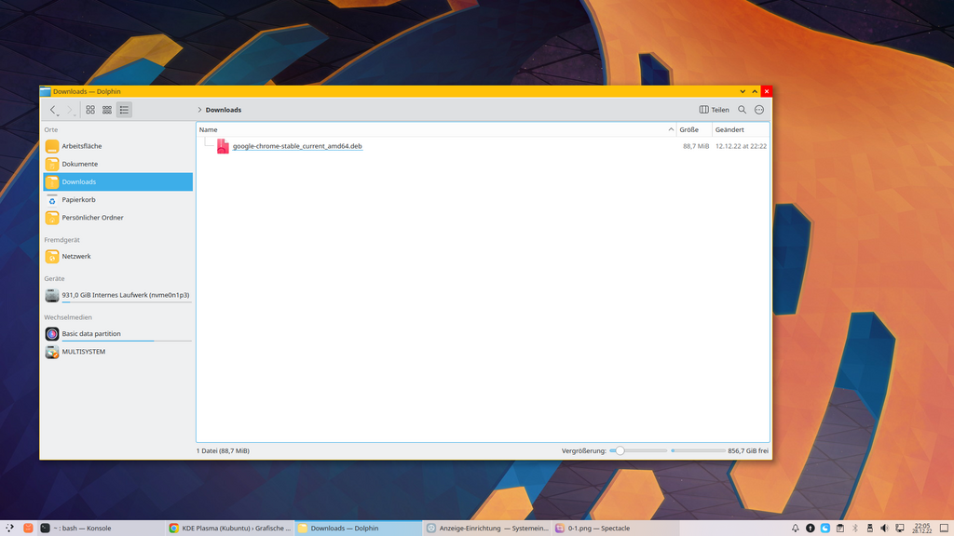The width and height of the screenshot is (954, 536).
Task: Switch to Spectacle window in taskbar
Action: pyautogui.click(x=596, y=528)
